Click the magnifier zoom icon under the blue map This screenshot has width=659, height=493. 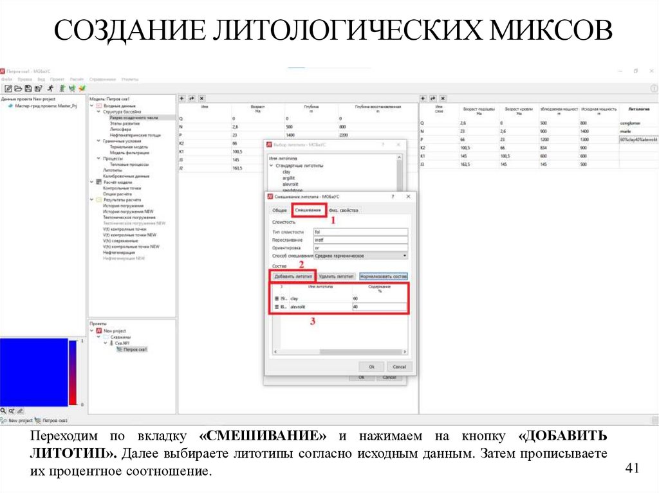[3, 411]
